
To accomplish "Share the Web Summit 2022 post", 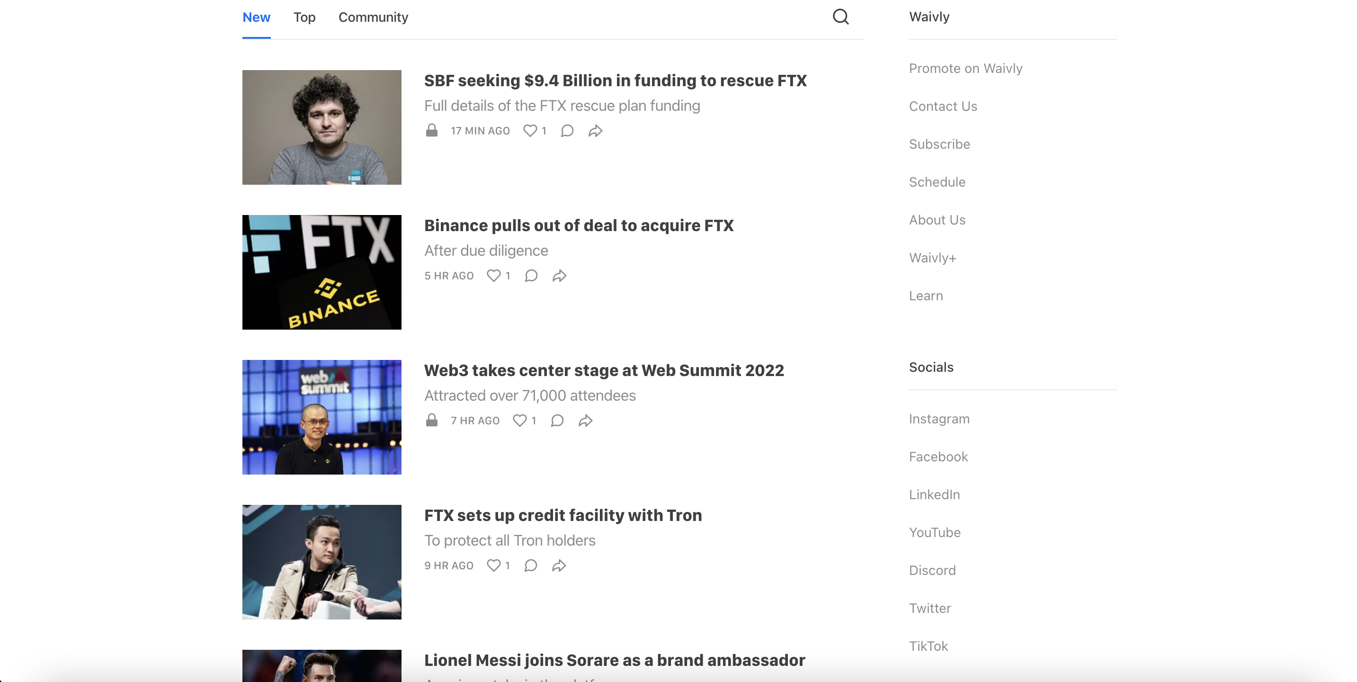I will click(585, 421).
